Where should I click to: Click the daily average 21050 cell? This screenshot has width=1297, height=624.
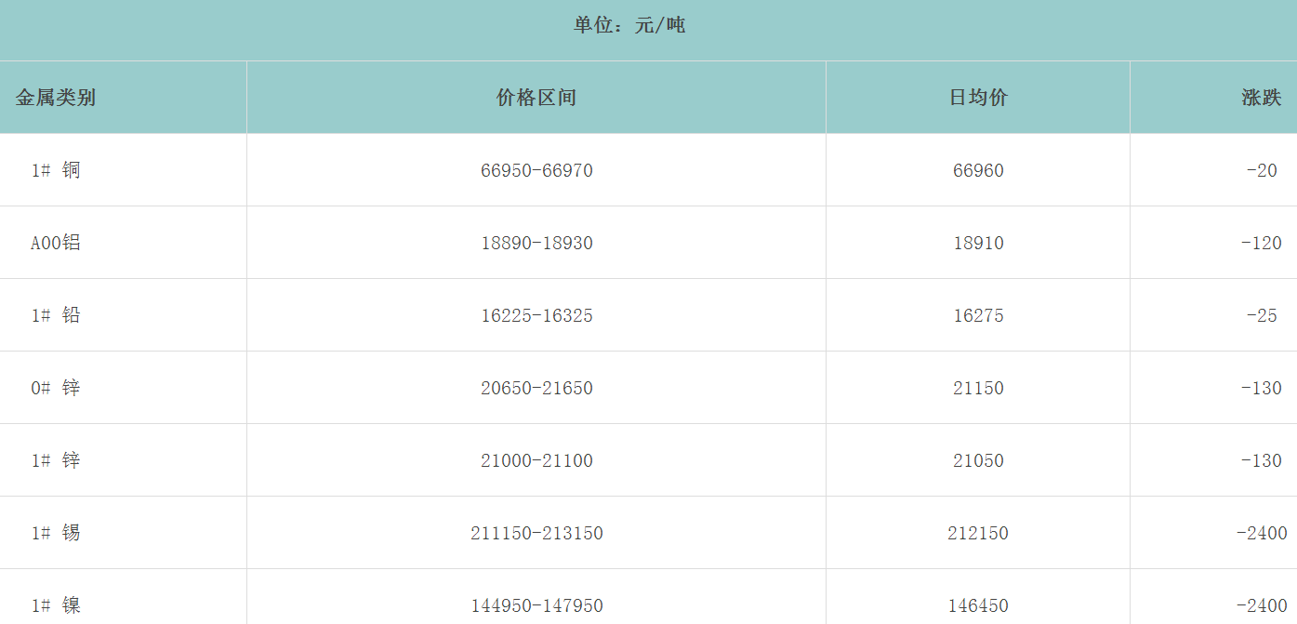pyautogui.click(x=978, y=460)
